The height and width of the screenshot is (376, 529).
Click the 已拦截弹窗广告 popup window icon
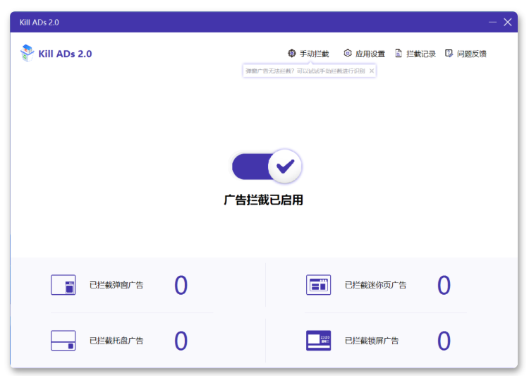click(63, 285)
